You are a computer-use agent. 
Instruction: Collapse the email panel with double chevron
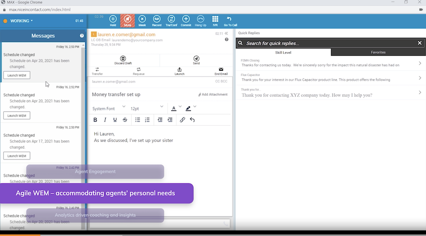(x=226, y=33)
